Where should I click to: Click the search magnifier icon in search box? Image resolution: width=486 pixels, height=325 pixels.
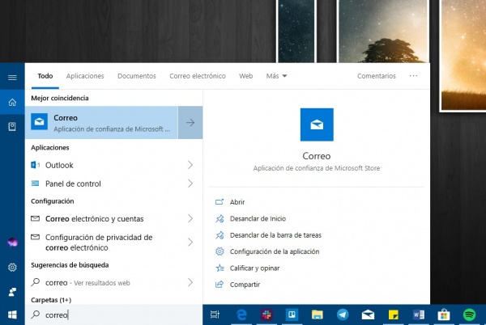coord(36,314)
